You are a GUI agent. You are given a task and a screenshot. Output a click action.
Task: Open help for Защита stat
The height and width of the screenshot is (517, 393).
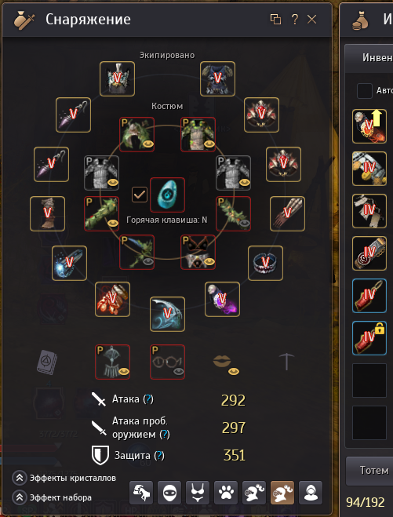tap(159, 455)
